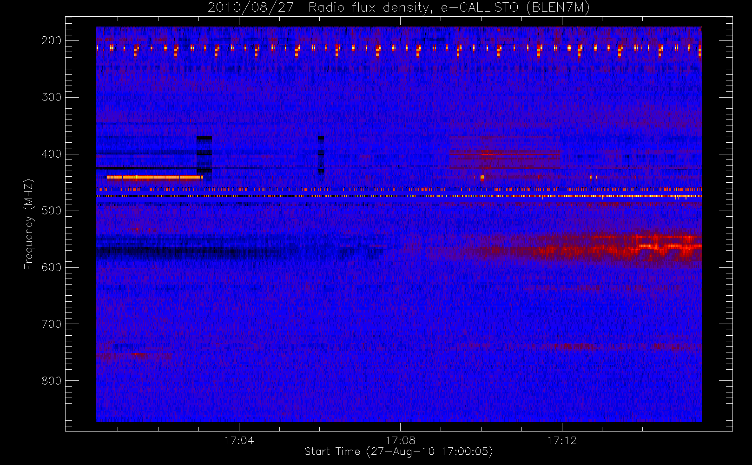Click the 800 frequency tick label
752x465 pixels.
(x=52, y=381)
